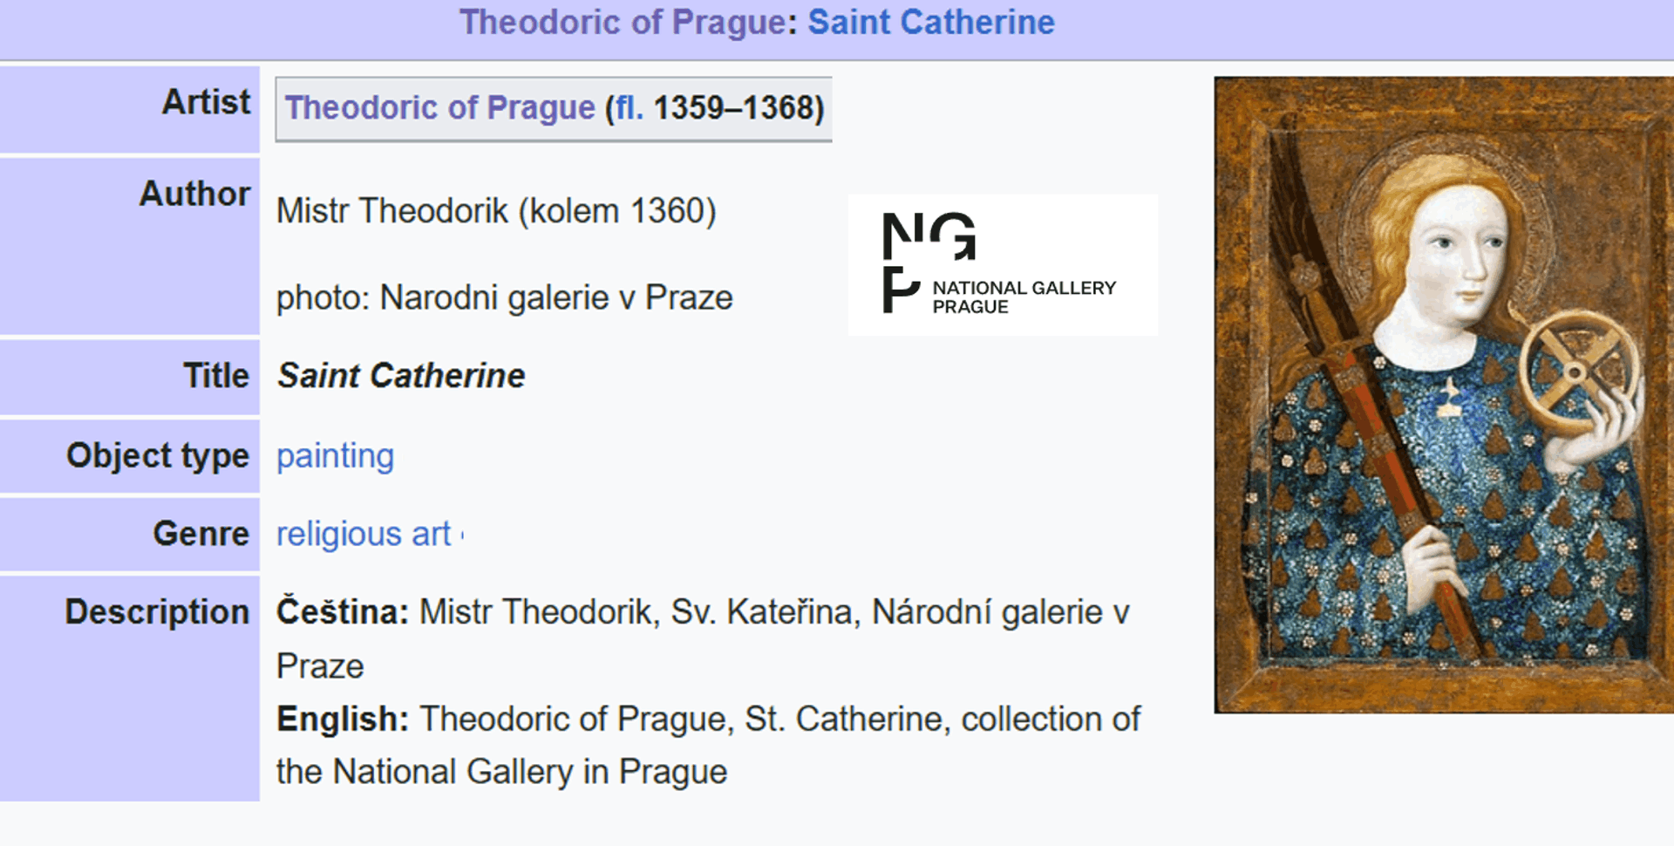Click the bold italic "Saint Catherine" title value

tap(401, 376)
